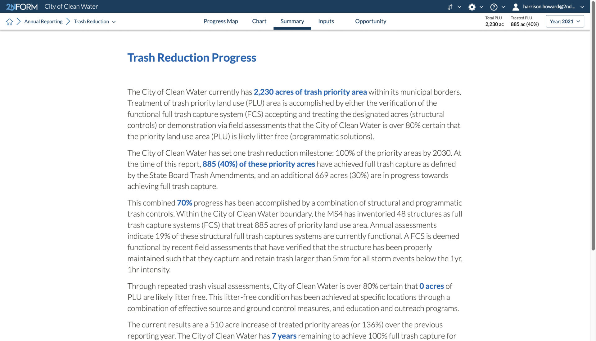The width and height of the screenshot is (596, 341).
Task: Click the 2nForm home logo icon
Action: click(21, 6)
